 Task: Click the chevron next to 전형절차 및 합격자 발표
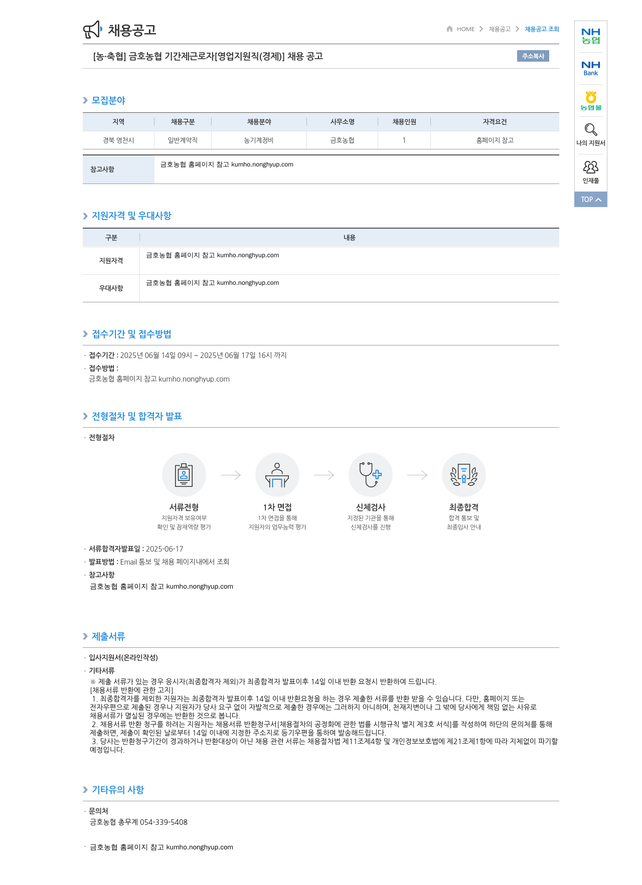pos(85,416)
